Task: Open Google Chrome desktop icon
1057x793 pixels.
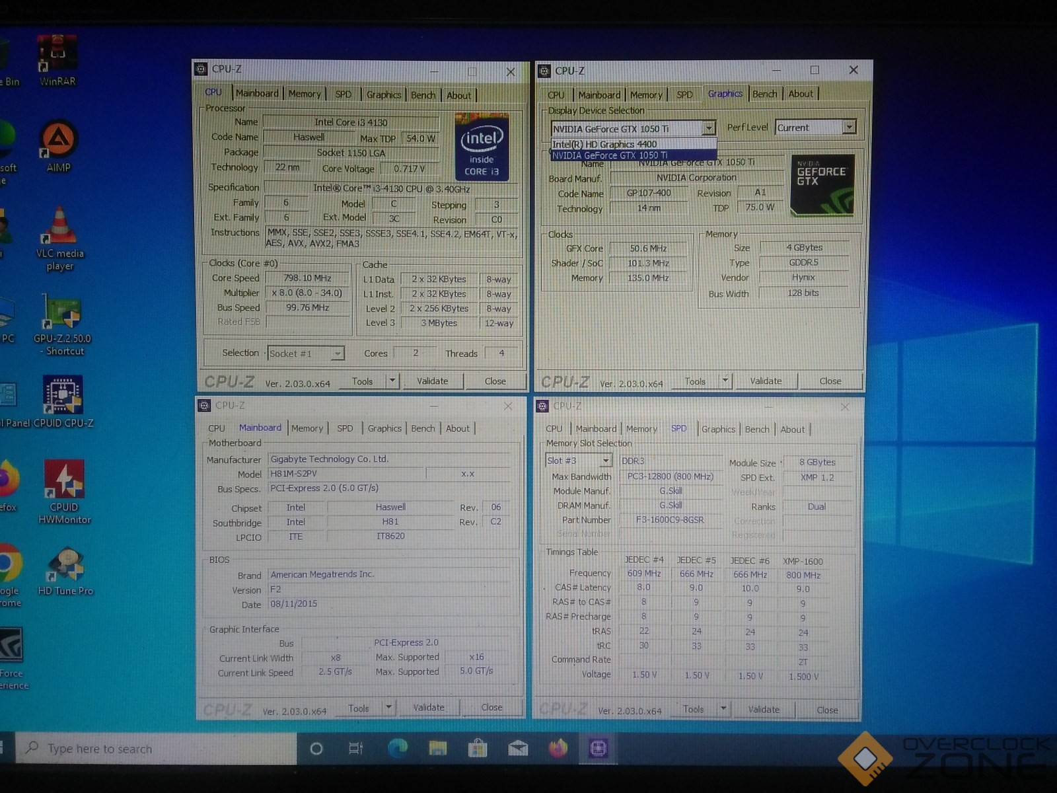Action: [9, 574]
